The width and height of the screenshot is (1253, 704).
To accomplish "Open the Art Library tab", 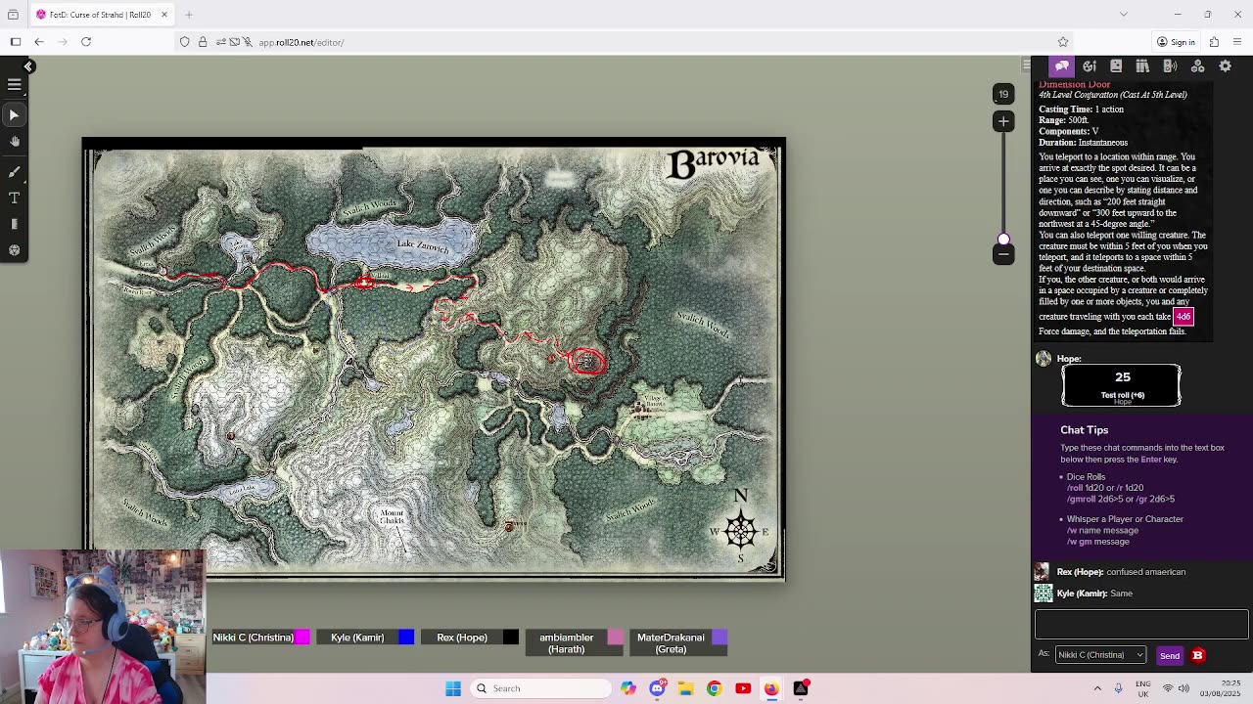I will point(1090,66).
